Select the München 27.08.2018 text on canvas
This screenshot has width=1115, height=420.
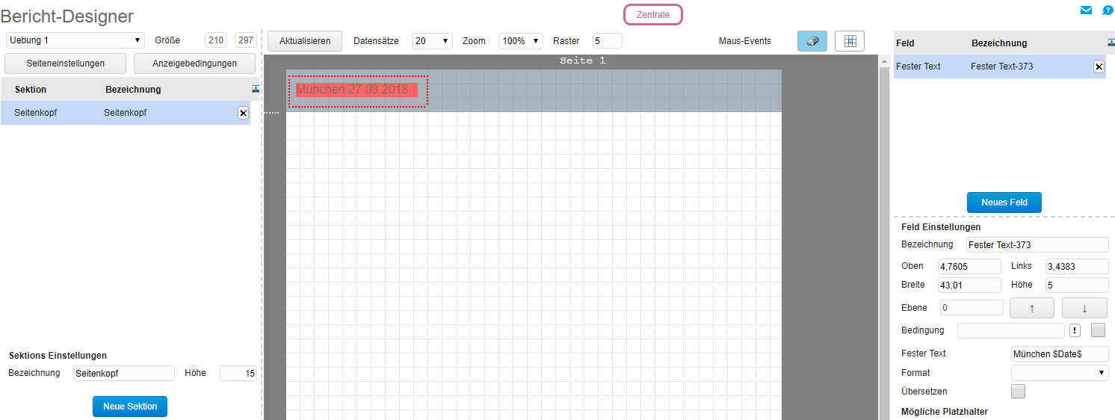tap(353, 90)
